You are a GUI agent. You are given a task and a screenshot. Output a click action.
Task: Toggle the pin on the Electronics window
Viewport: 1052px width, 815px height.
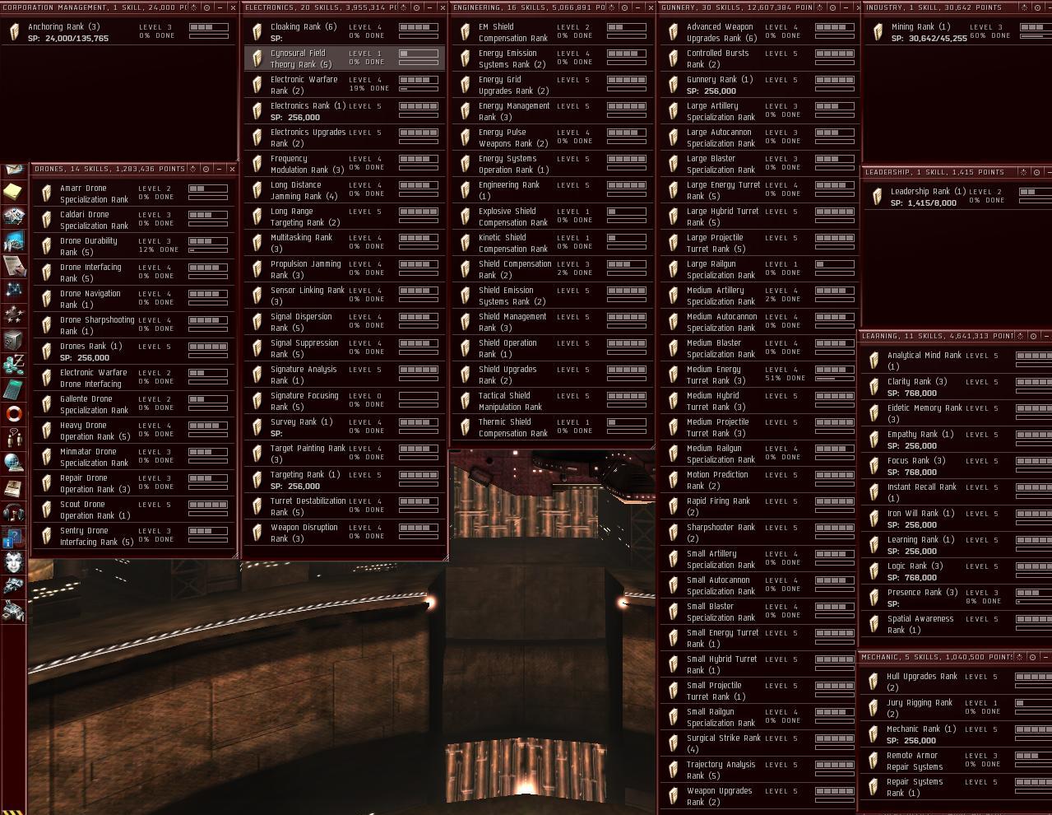click(x=403, y=7)
